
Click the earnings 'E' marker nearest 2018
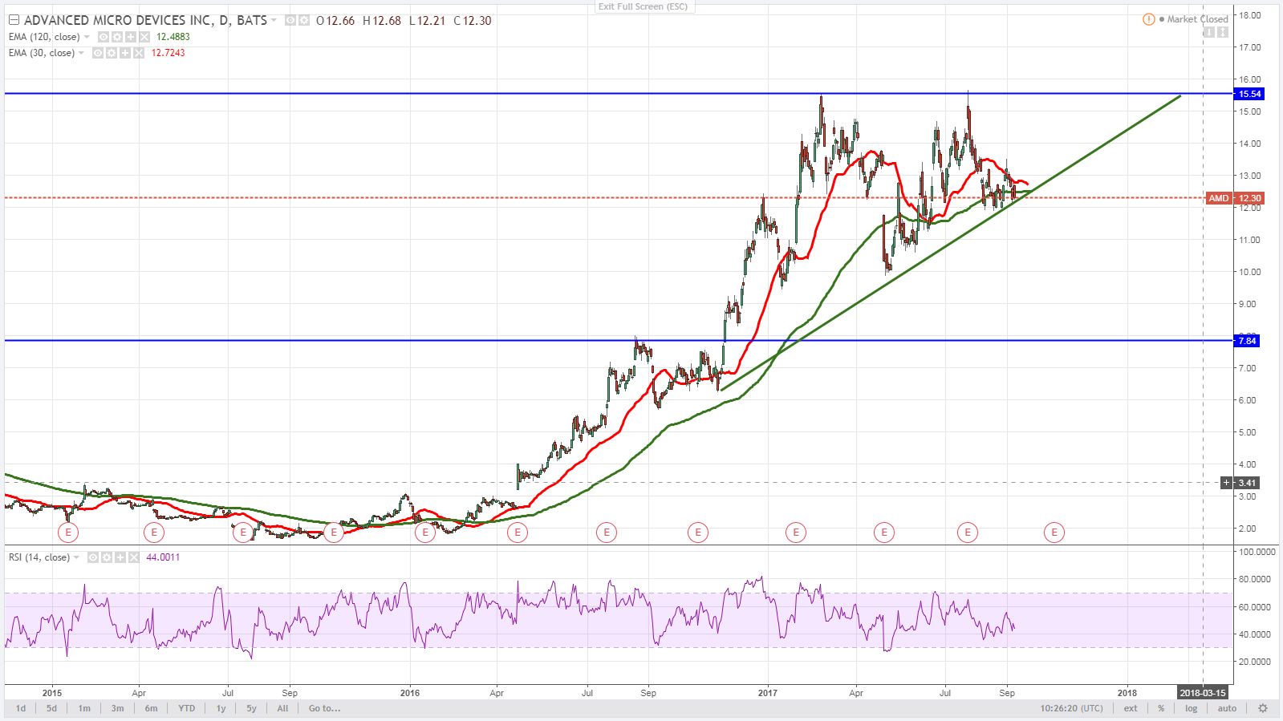(1054, 532)
